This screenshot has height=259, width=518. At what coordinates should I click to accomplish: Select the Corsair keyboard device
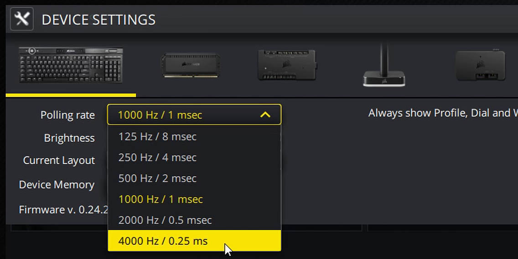tap(71, 65)
